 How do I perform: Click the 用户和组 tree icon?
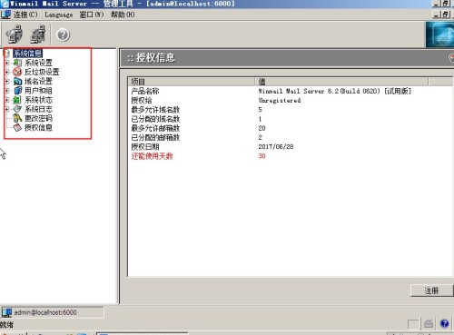[x=17, y=90]
